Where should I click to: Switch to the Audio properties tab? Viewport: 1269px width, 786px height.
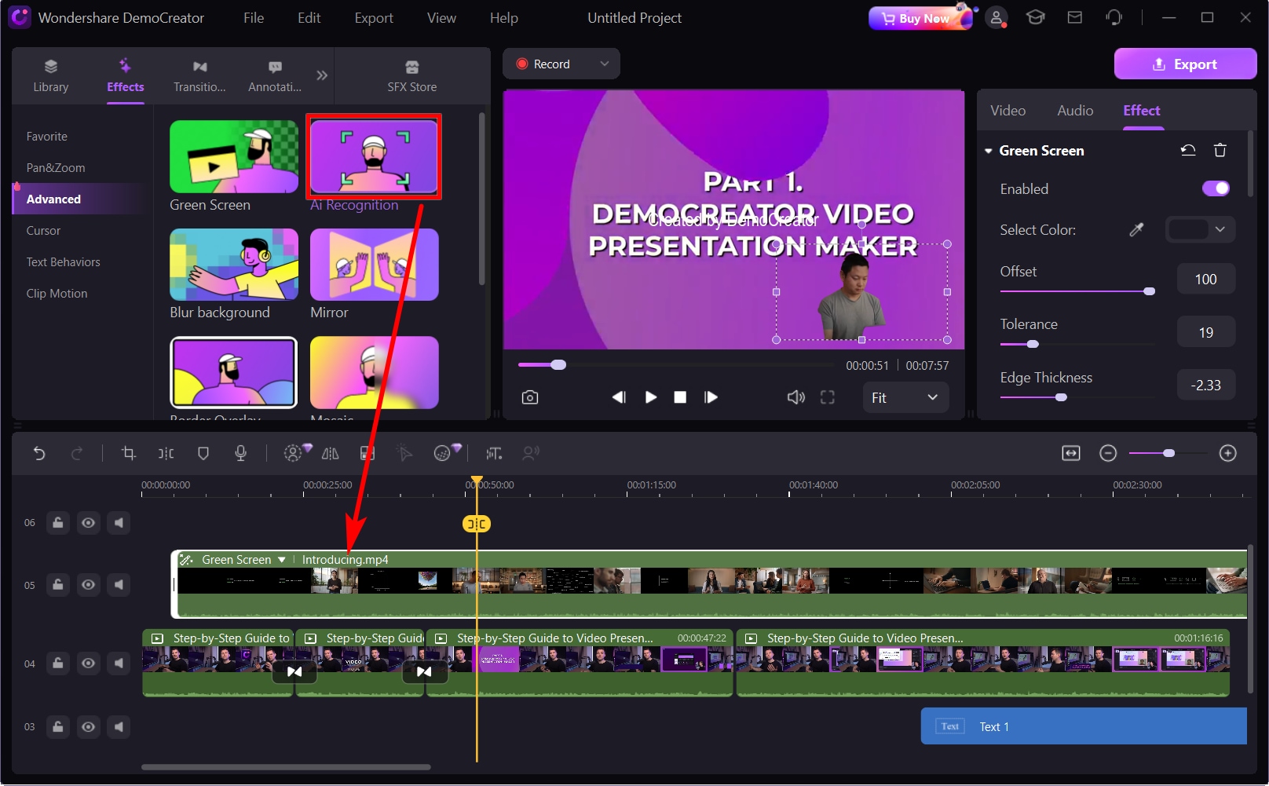1075,111
